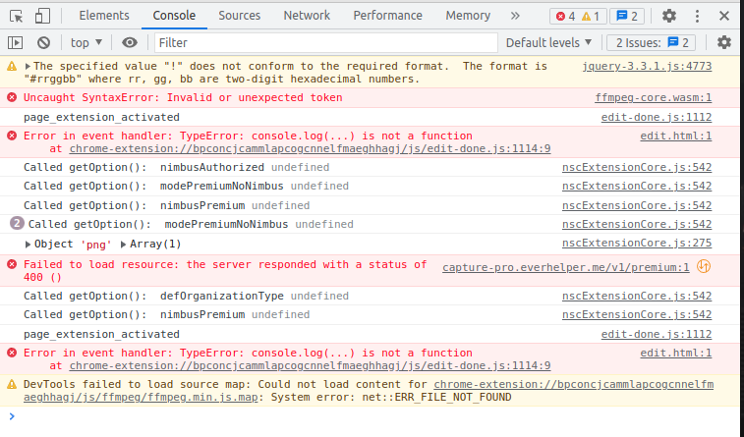Viewport: 744px width, 437px height.
Task: Toggle the live expression eye icon
Action: point(130,42)
